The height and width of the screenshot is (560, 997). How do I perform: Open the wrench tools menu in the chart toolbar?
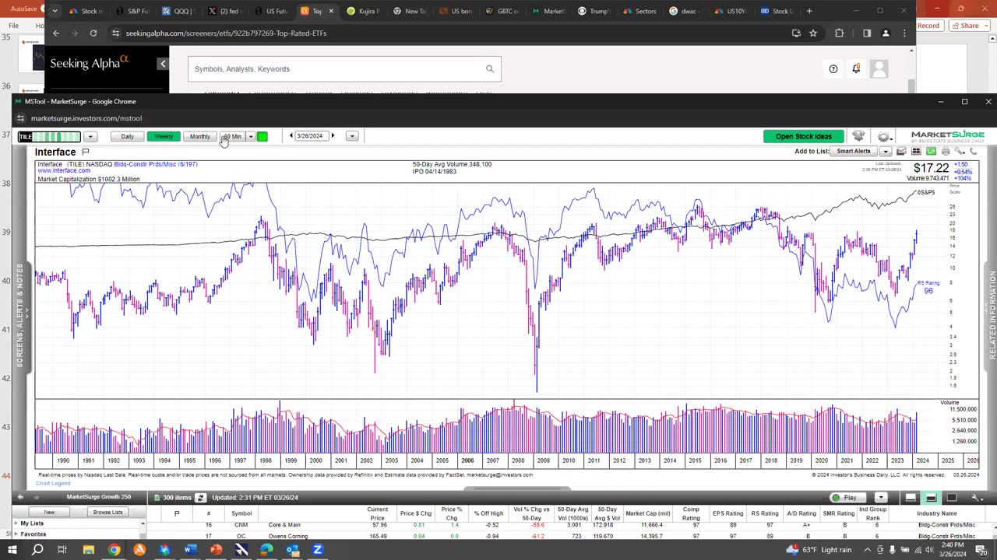(x=960, y=152)
